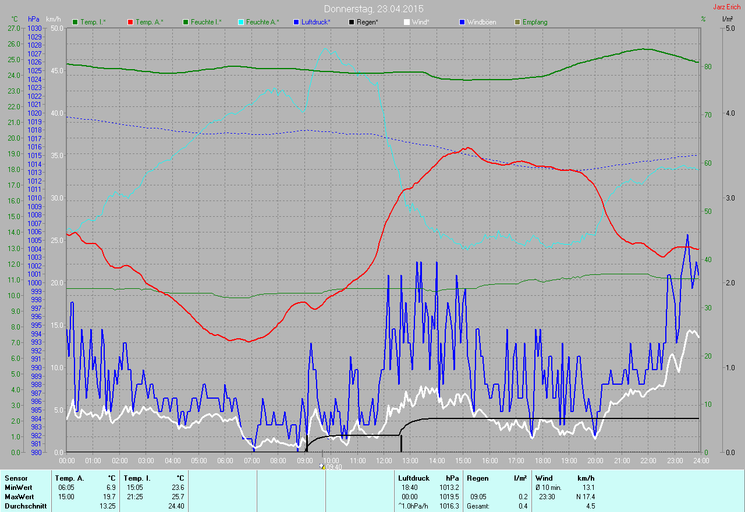
Task: Click the "09:05" time in the Regen column
Action: tap(478, 496)
